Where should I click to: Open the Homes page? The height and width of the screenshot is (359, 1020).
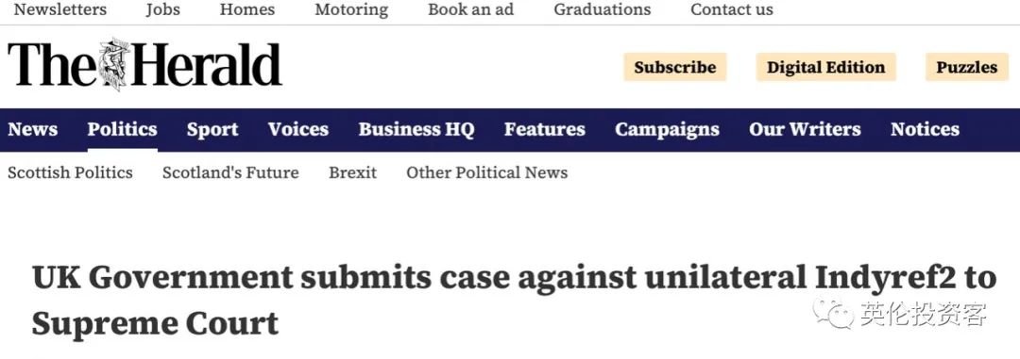[247, 9]
